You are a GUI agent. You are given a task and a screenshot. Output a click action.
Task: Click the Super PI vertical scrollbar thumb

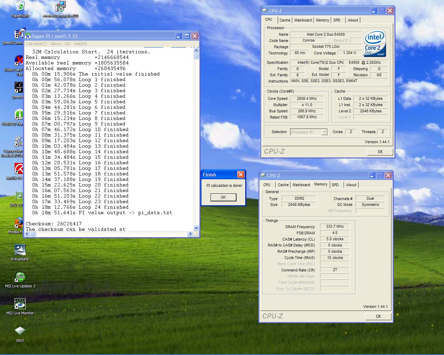(x=196, y=56)
